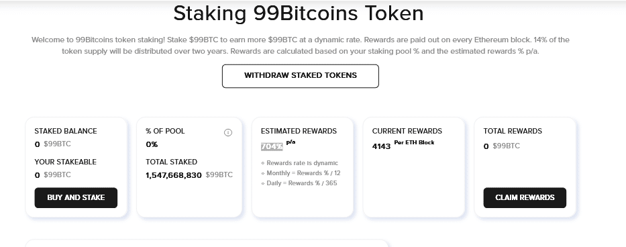Click the Estimated Rewards card title

click(299, 131)
